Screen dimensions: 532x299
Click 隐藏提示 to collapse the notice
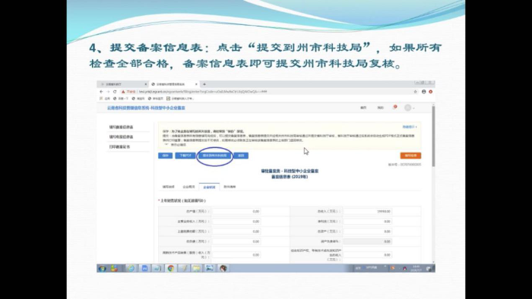click(x=410, y=127)
